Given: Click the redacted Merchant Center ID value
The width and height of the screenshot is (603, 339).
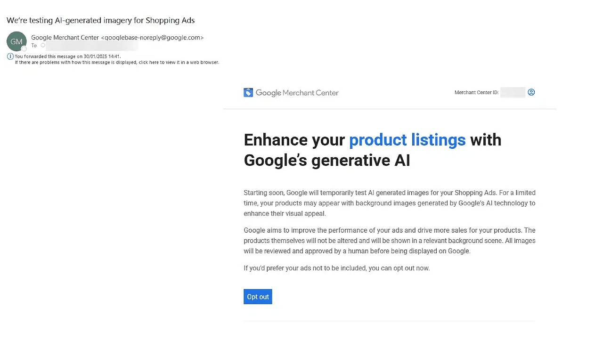Looking at the screenshot, I should [x=513, y=92].
